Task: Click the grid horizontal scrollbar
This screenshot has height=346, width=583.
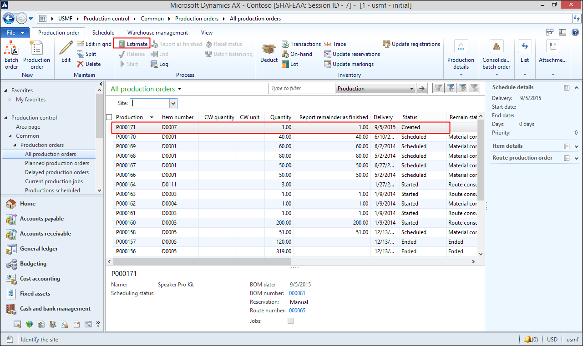Action: pos(202,262)
